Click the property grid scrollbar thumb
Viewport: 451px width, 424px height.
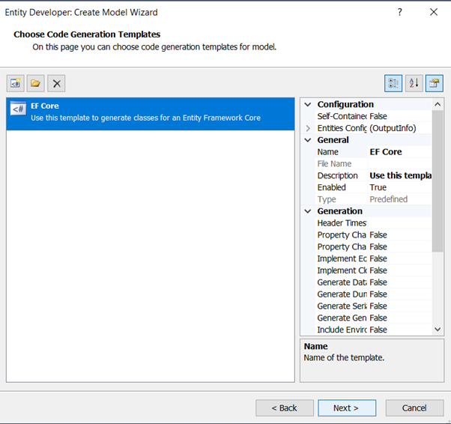click(x=438, y=181)
